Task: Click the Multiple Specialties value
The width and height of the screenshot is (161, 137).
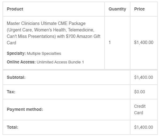Action: (x=44, y=54)
